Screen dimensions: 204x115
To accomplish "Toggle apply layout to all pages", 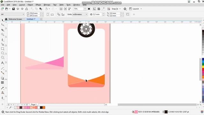I will pyautogui.click(x=59, y=14).
